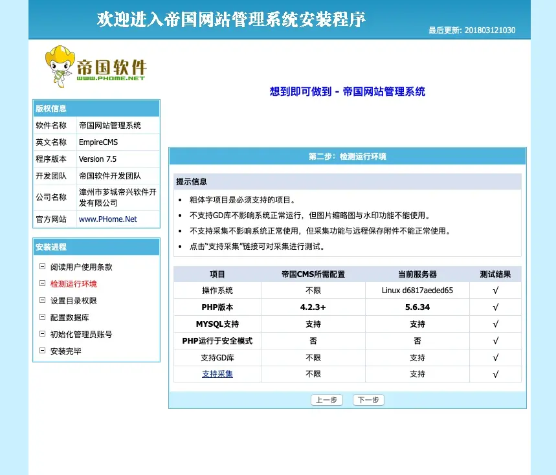This screenshot has height=475, width=556.
Task: Click the 4.2.3+ required PHP version
Action: click(x=313, y=307)
